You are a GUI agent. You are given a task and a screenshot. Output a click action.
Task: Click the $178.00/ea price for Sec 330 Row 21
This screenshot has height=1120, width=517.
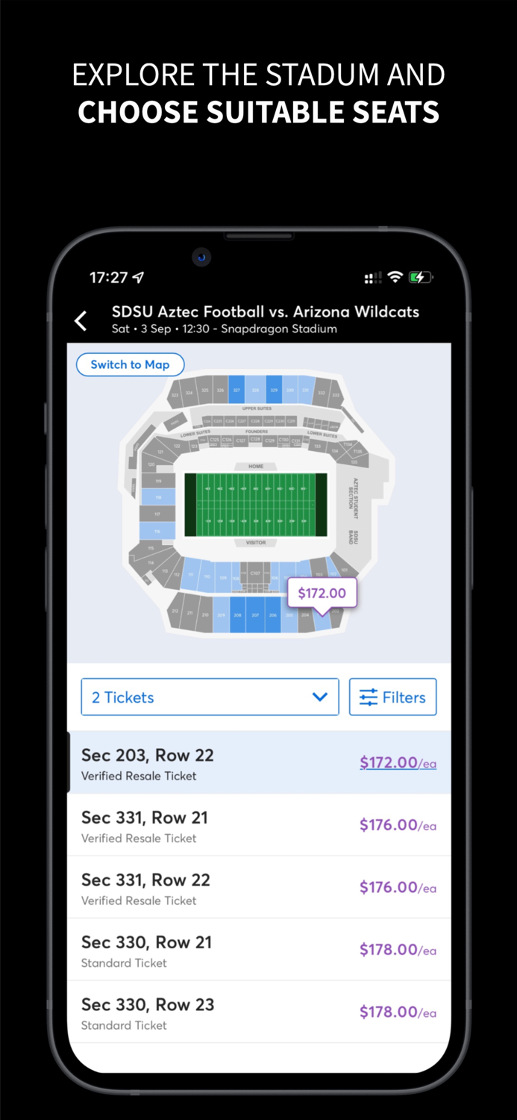pos(398,948)
